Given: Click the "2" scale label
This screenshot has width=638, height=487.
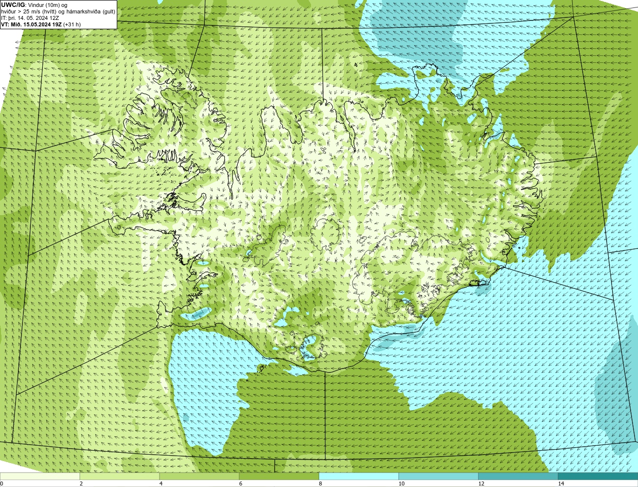Looking at the screenshot, I should (81, 484).
